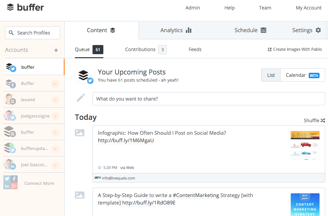Switch to the Schedule tab
This screenshot has height=216, width=328.
[x=250, y=30]
